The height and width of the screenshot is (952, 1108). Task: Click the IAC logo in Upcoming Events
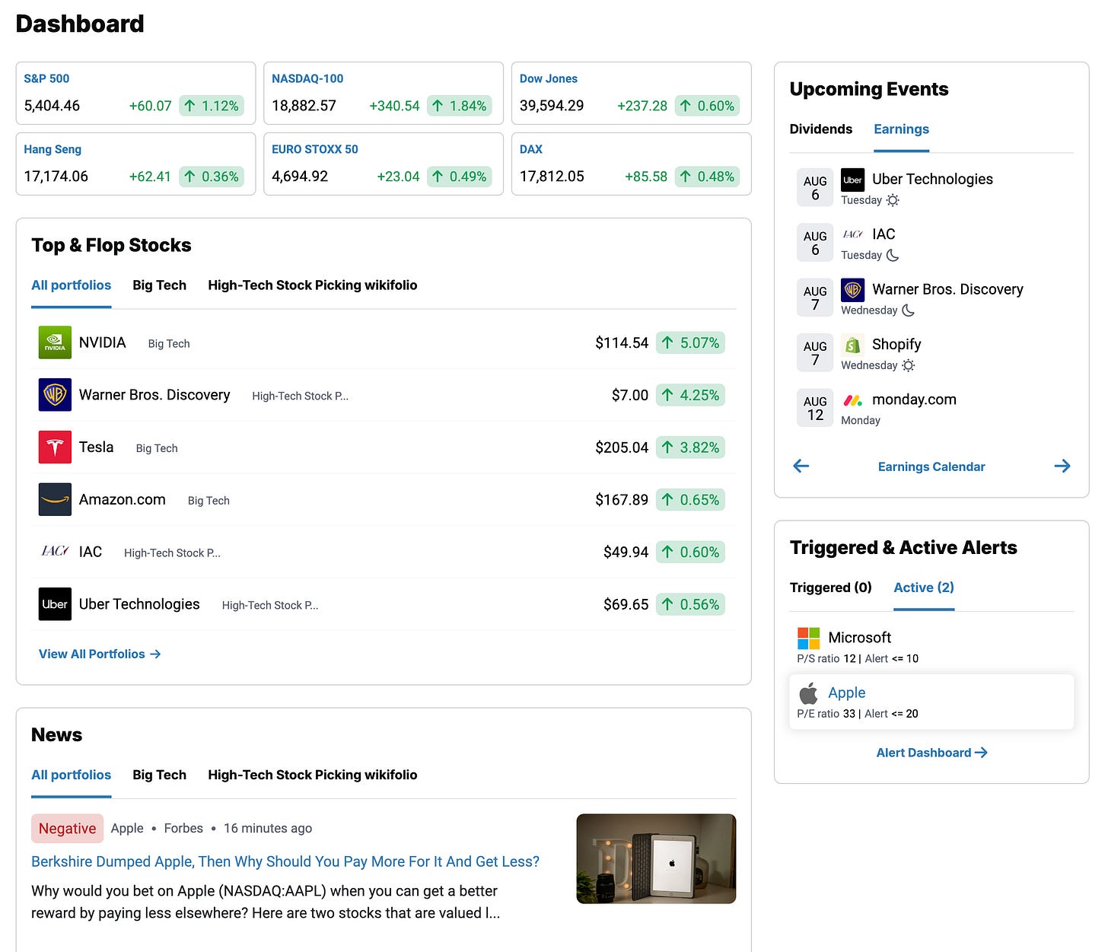coord(852,234)
